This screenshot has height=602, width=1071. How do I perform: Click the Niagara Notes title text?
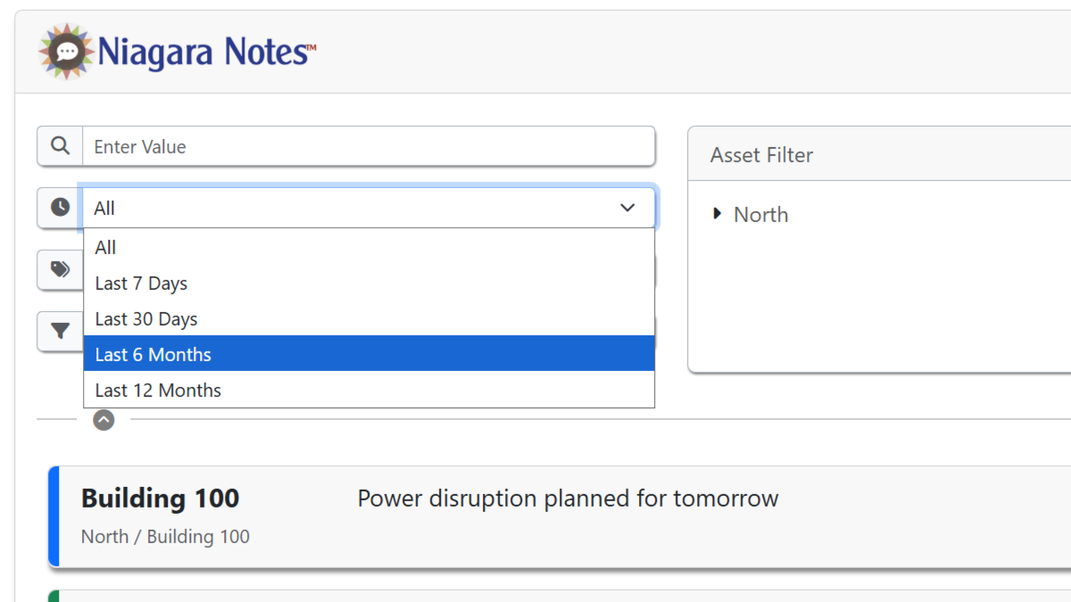[206, 52]
